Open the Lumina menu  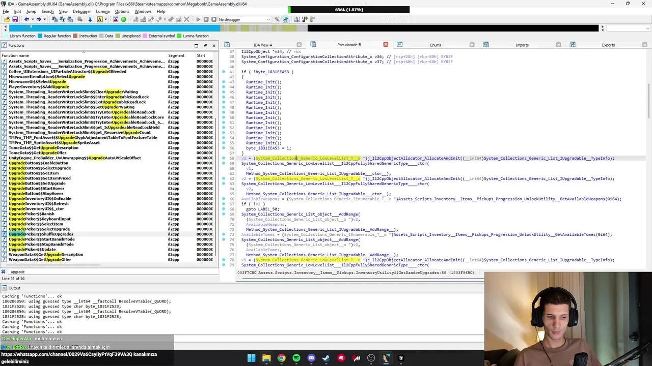tap(102, 11)
